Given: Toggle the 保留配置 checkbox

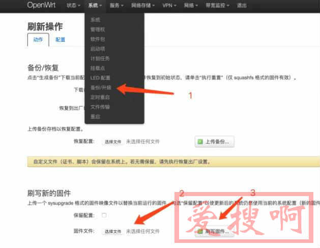Looking at the screenshot, I should (x=104, y=215).
